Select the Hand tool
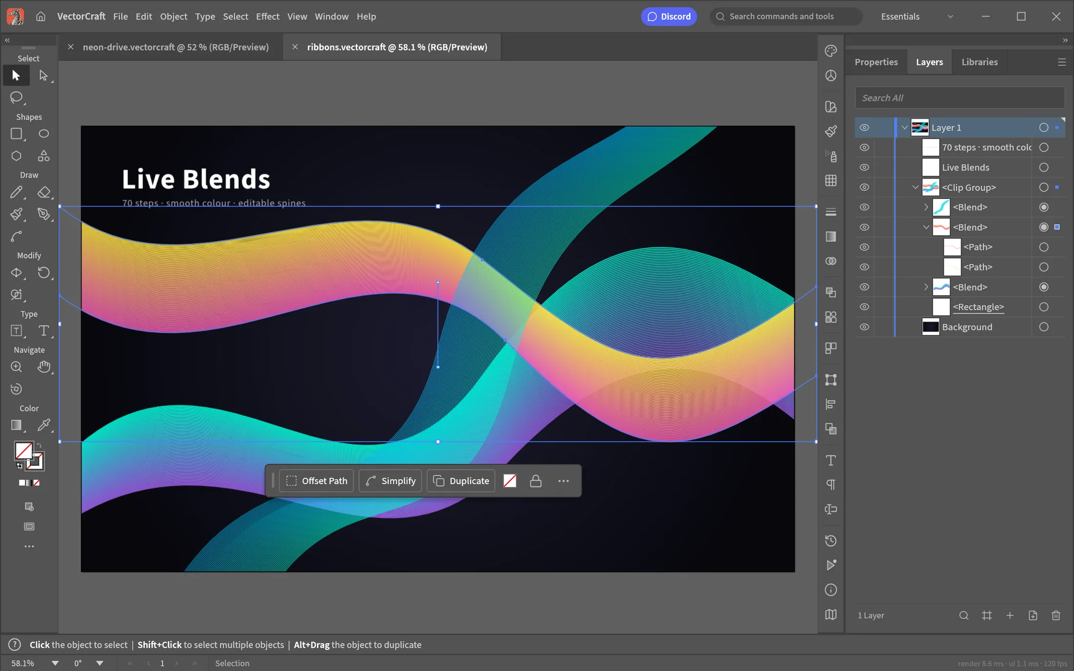 [43, 367]
